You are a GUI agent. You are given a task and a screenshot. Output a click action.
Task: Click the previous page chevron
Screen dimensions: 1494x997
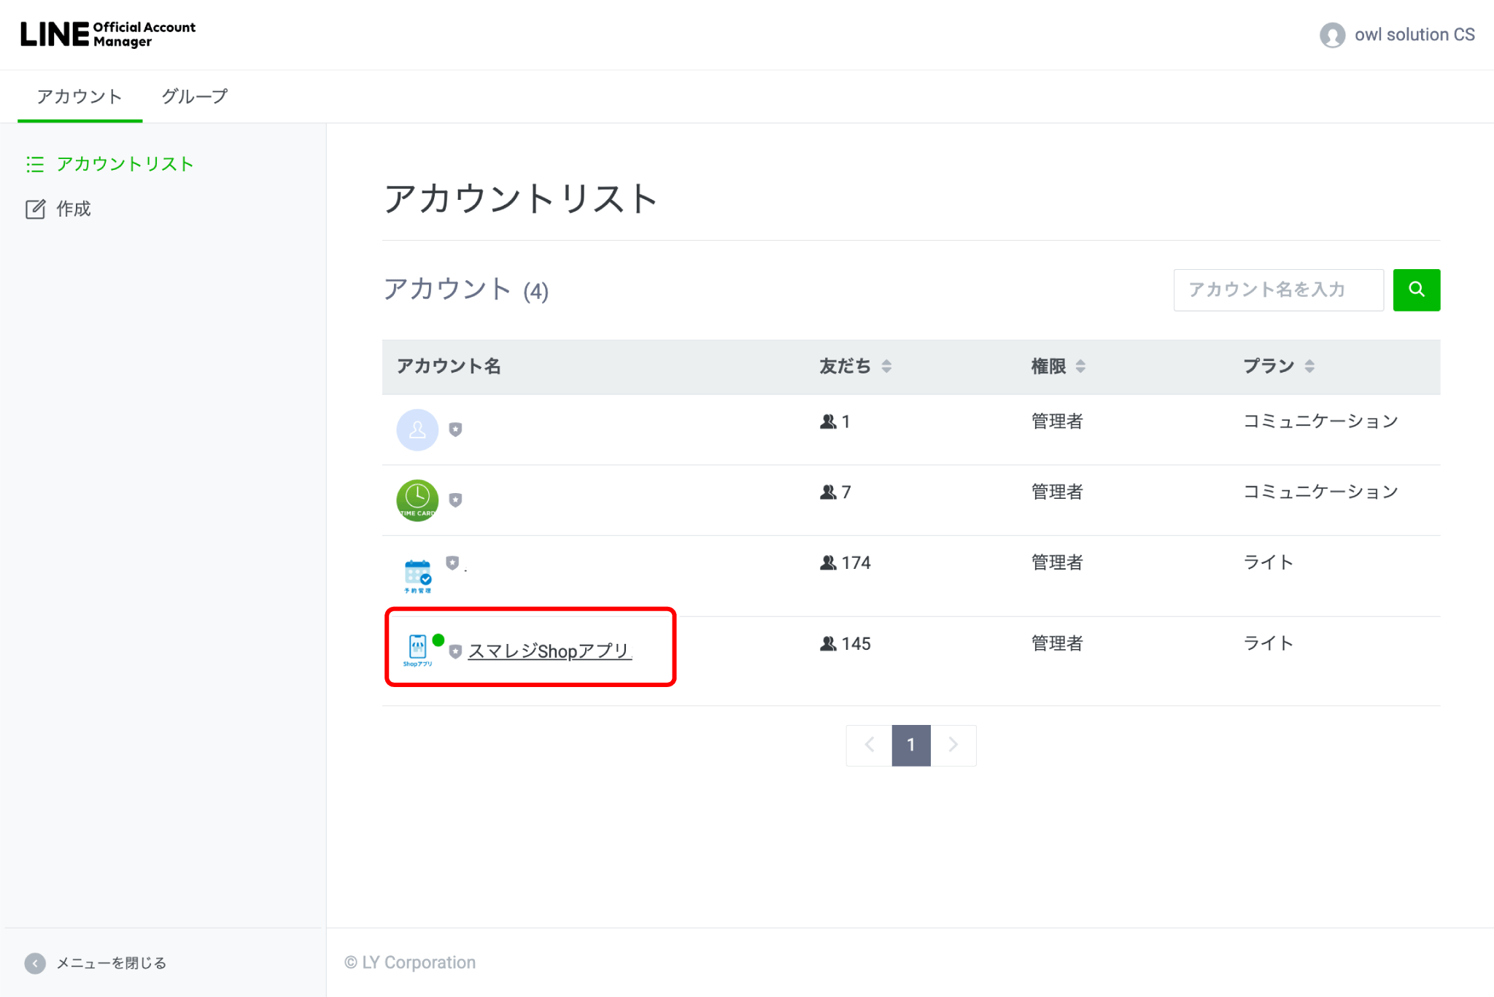pos(869,745)
